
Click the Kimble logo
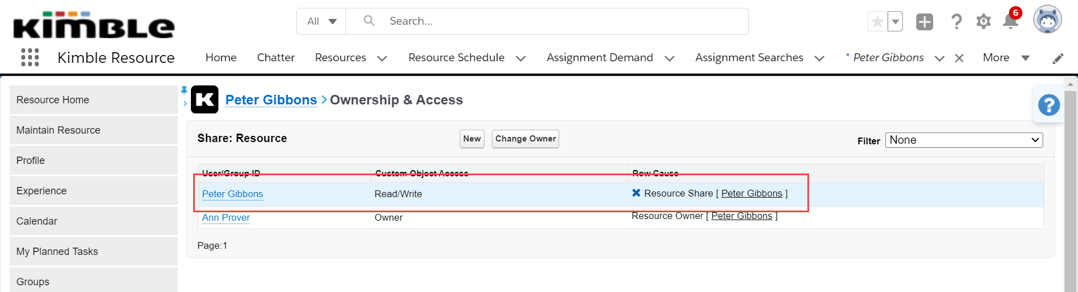tap(94, 25)
